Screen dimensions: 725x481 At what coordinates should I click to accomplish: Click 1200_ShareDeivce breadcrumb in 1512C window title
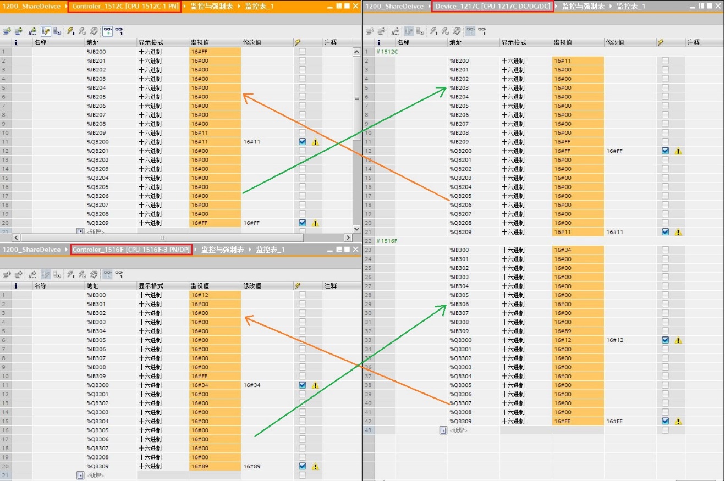31,6
